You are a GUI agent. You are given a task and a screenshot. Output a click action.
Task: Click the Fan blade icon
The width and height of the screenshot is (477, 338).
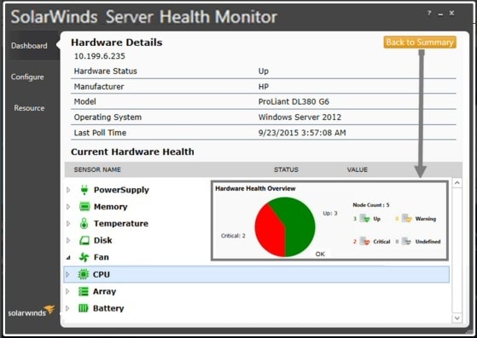point(84,257)
